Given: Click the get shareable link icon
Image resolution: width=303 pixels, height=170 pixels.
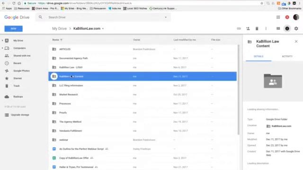Looking at the screenshot, I should coord(239,28).
